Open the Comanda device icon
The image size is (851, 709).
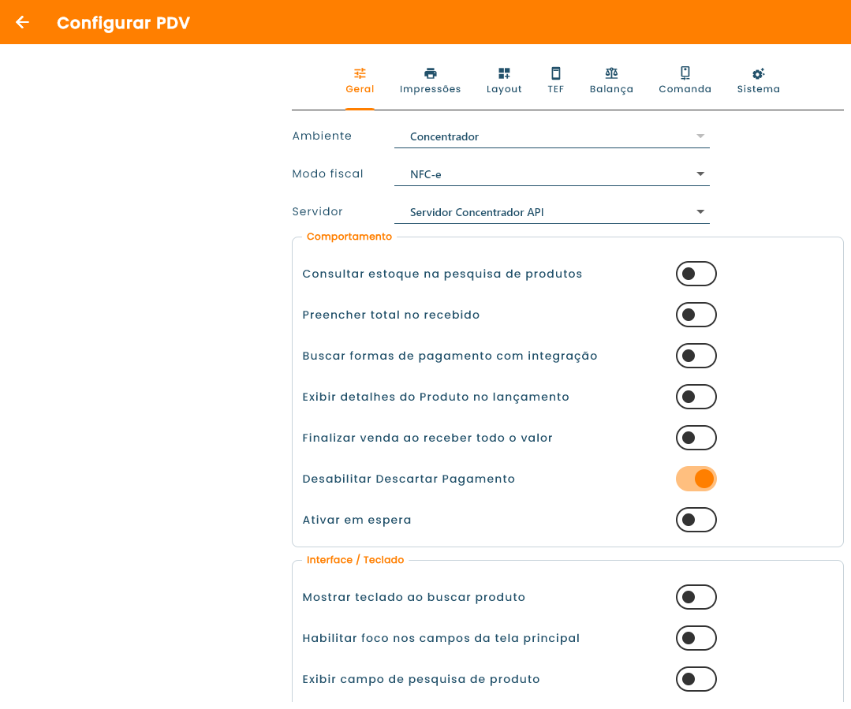(685, 73)
